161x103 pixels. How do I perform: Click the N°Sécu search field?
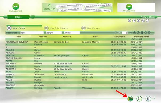72,33
